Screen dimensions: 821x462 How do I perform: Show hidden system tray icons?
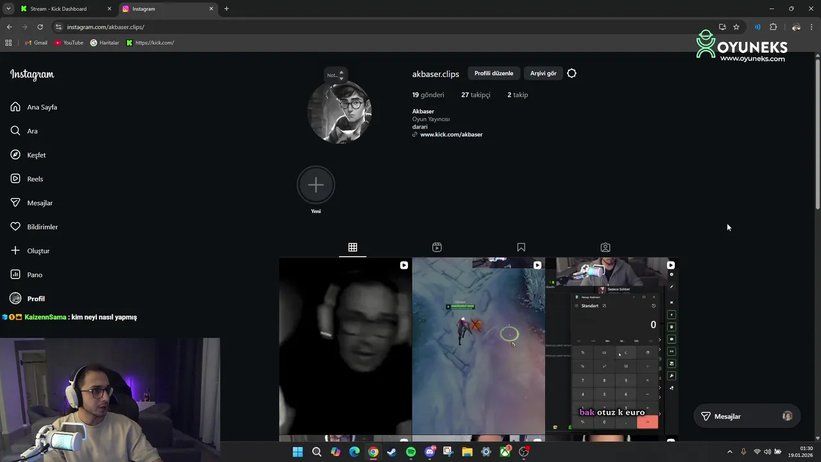pos(729,452)
